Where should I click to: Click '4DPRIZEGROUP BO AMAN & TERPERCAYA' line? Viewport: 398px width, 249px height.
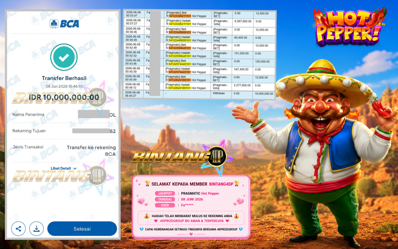pos(192,221)
